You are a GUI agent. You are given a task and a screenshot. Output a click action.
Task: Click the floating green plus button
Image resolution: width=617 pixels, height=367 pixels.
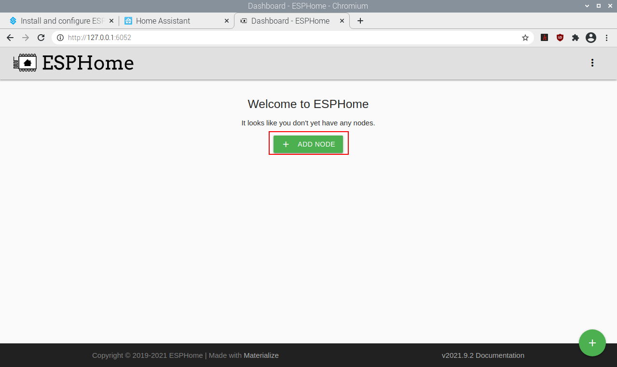[592, 343]
